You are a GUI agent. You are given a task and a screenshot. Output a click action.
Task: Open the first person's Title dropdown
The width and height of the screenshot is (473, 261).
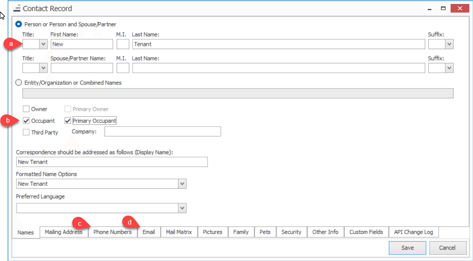coord(43,44)
